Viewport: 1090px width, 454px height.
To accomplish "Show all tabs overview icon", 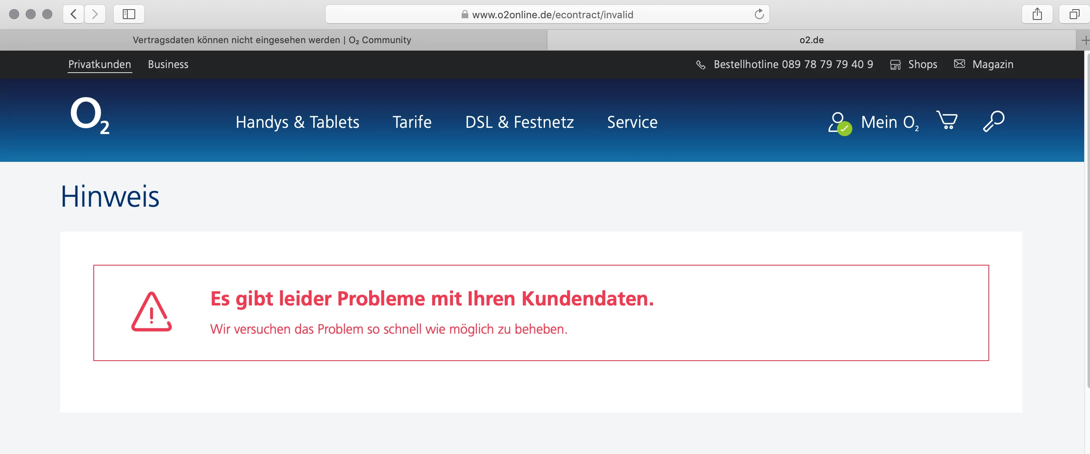I will pos(1074,15).
